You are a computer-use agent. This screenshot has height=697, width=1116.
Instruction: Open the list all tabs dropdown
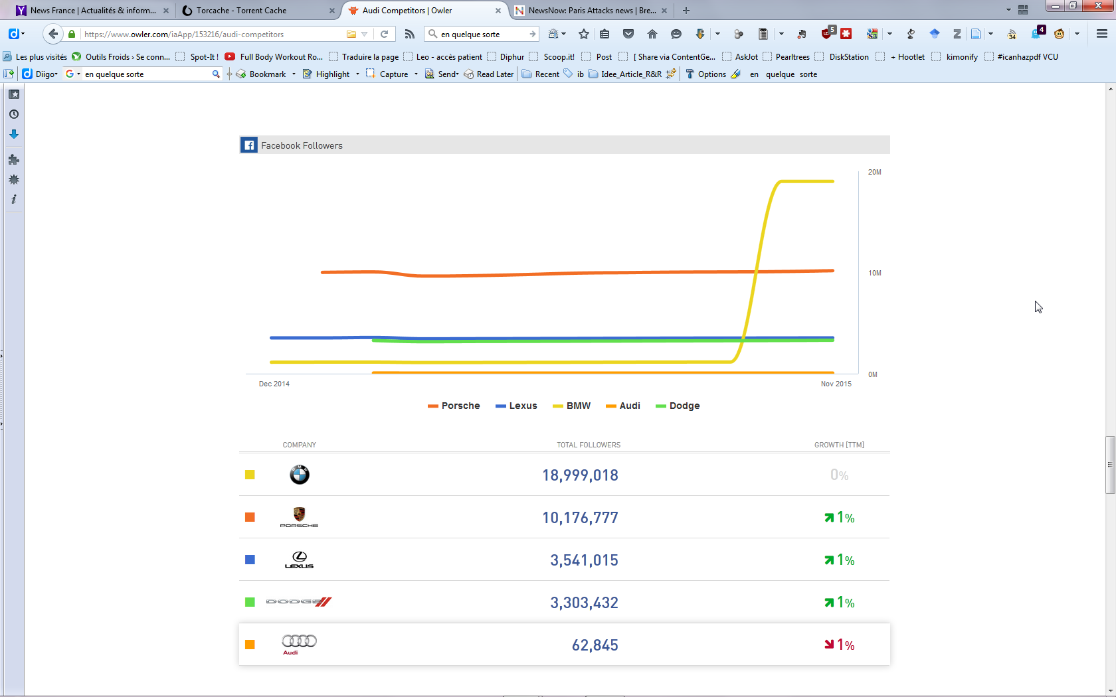pyautogui.click(x=1008, y=10)
